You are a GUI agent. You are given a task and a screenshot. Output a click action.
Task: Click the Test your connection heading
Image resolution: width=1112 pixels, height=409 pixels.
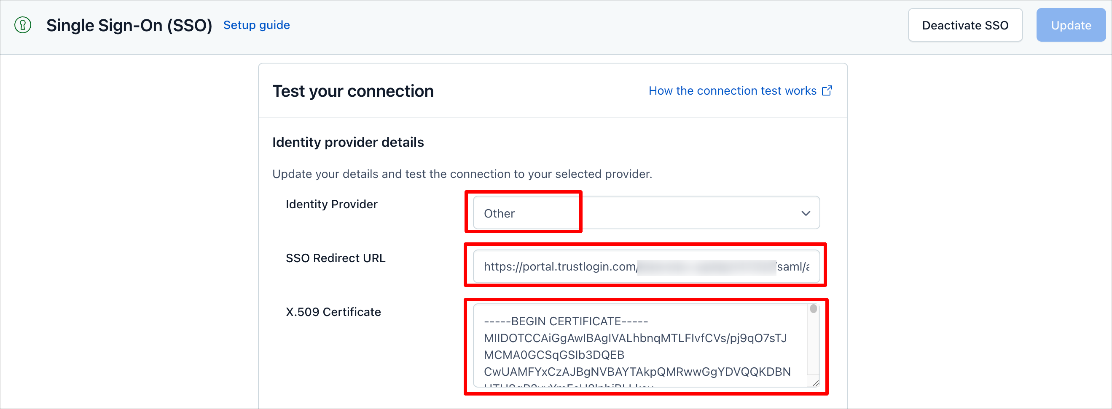tap(353, 91)
